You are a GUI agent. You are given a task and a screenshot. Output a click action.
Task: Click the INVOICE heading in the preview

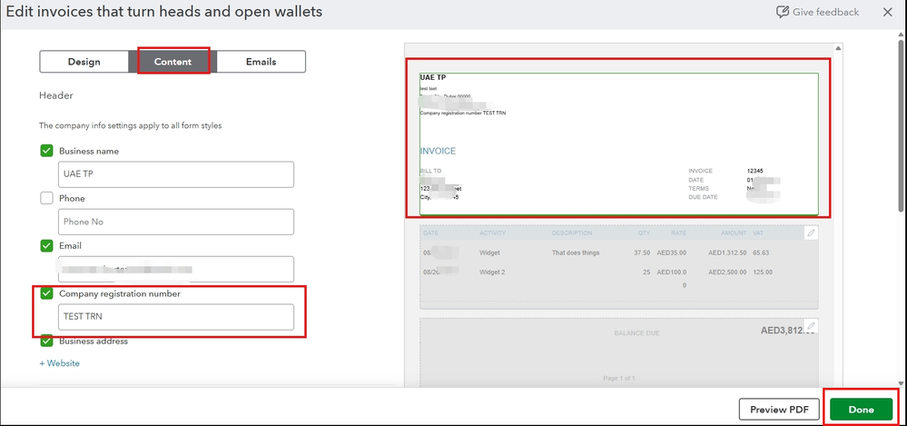point(438,151)
